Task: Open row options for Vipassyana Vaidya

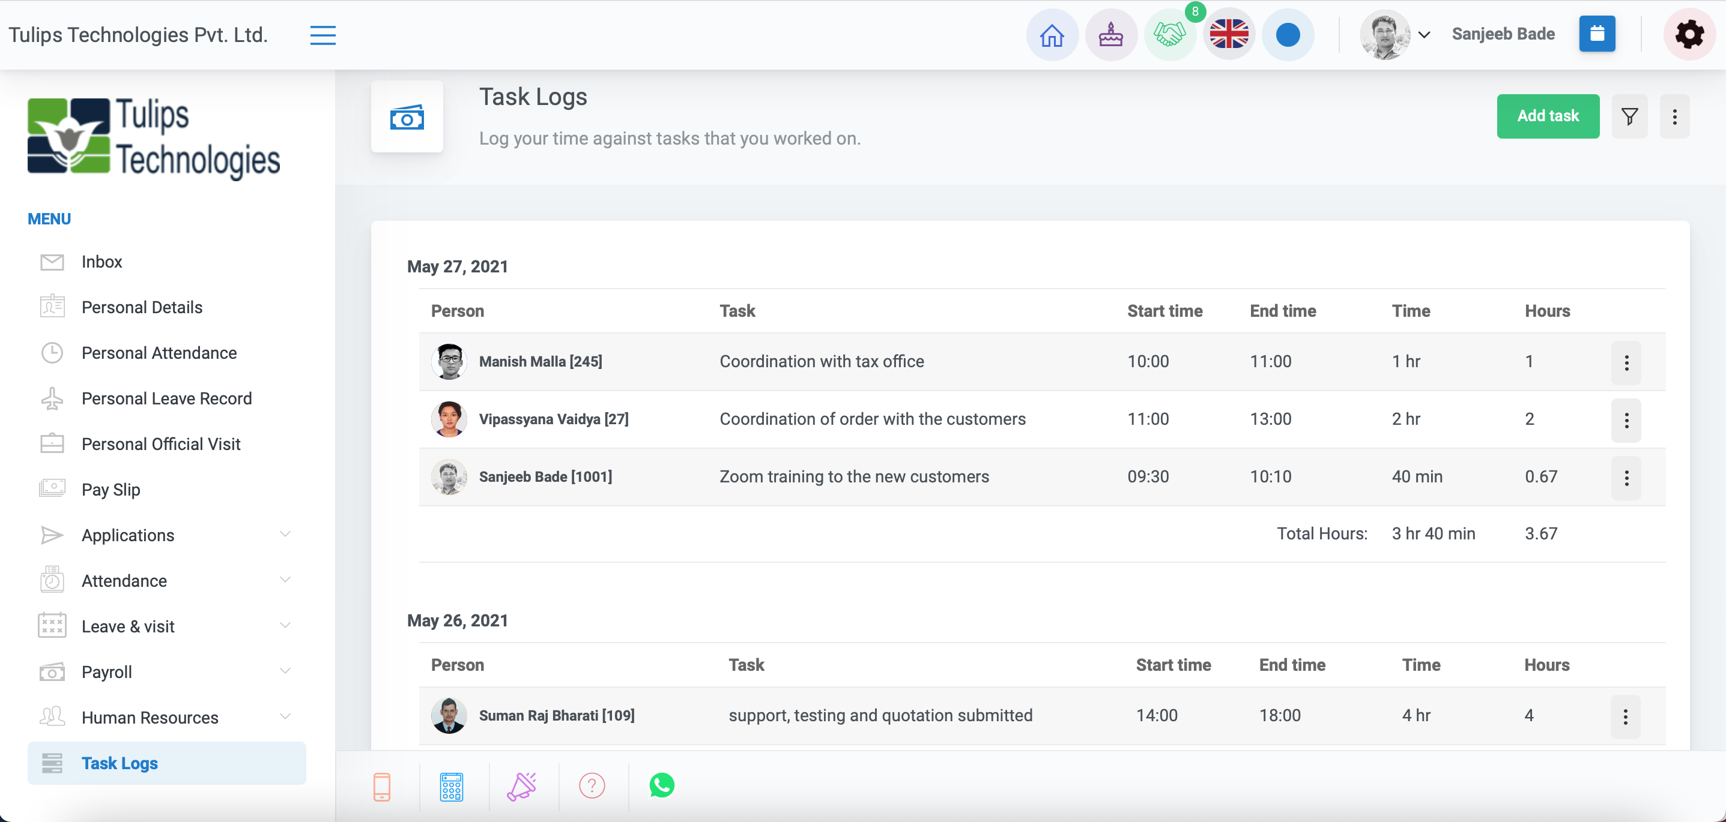Action: 1626,421
